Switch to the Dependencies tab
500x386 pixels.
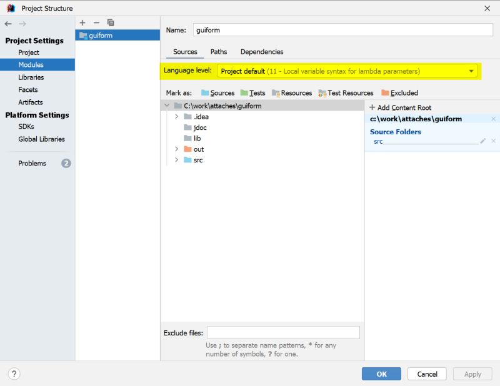(262, 52)
